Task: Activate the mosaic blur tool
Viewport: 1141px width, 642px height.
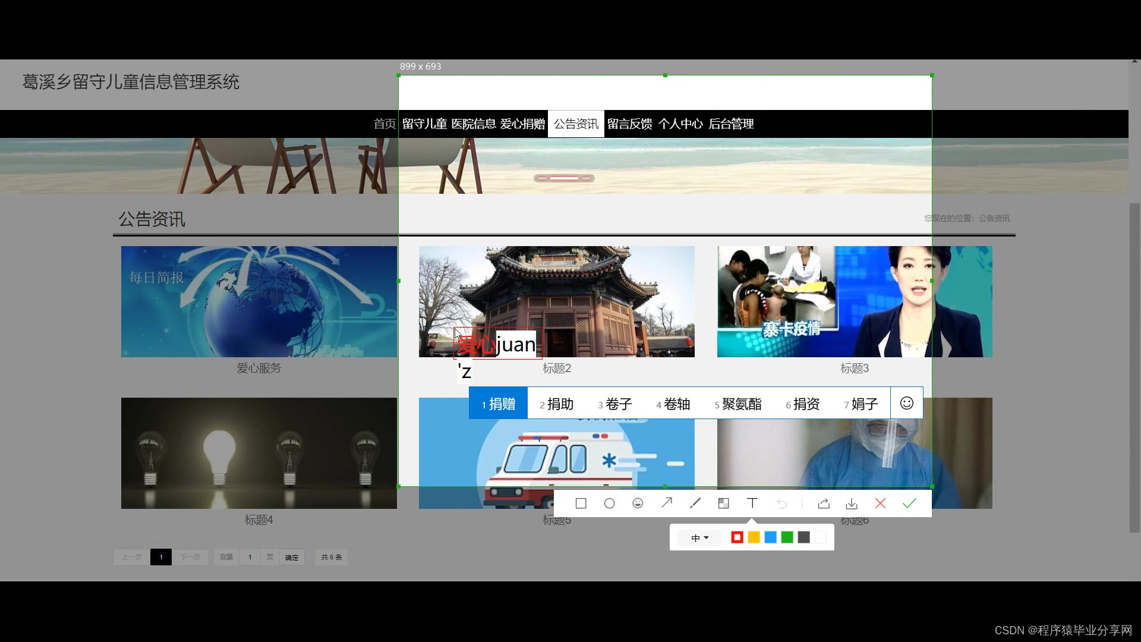Action: (723, 503)
